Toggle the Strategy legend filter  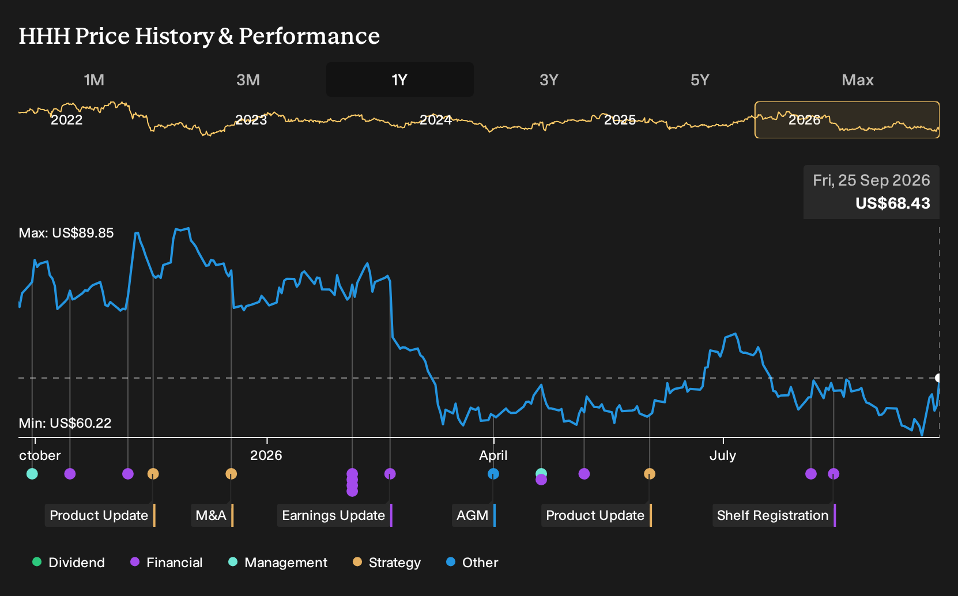point(387,563)
